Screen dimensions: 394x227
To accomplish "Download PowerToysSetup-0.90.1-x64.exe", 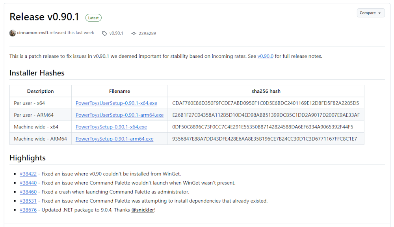I will point(112,127).
